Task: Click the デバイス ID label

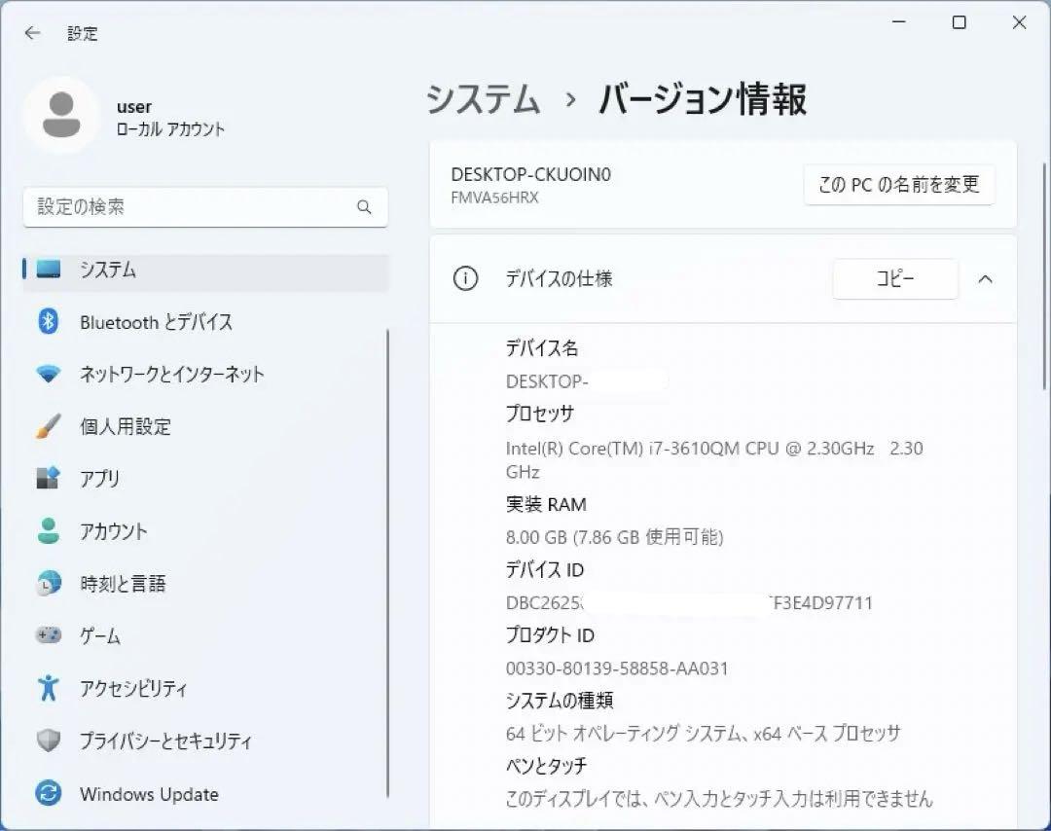Action: click(545, 569)
